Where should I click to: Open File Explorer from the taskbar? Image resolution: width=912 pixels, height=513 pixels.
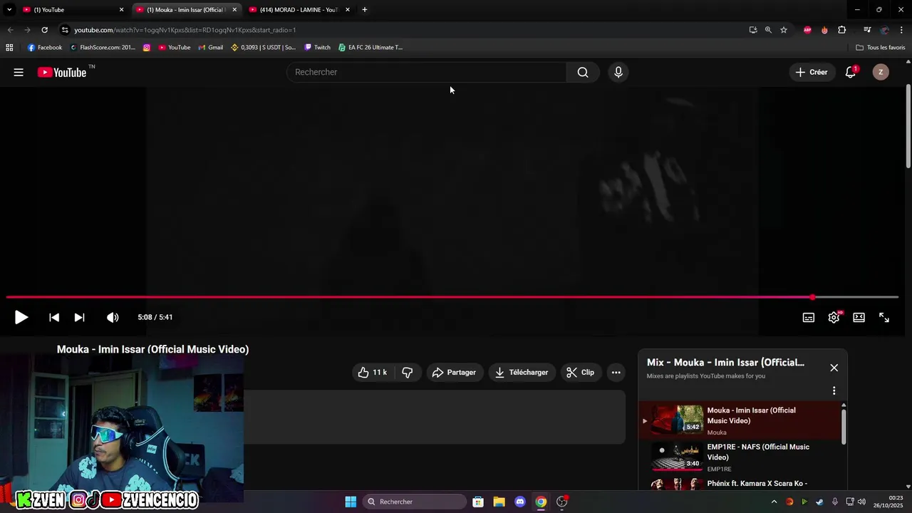[x=499, y=502]
